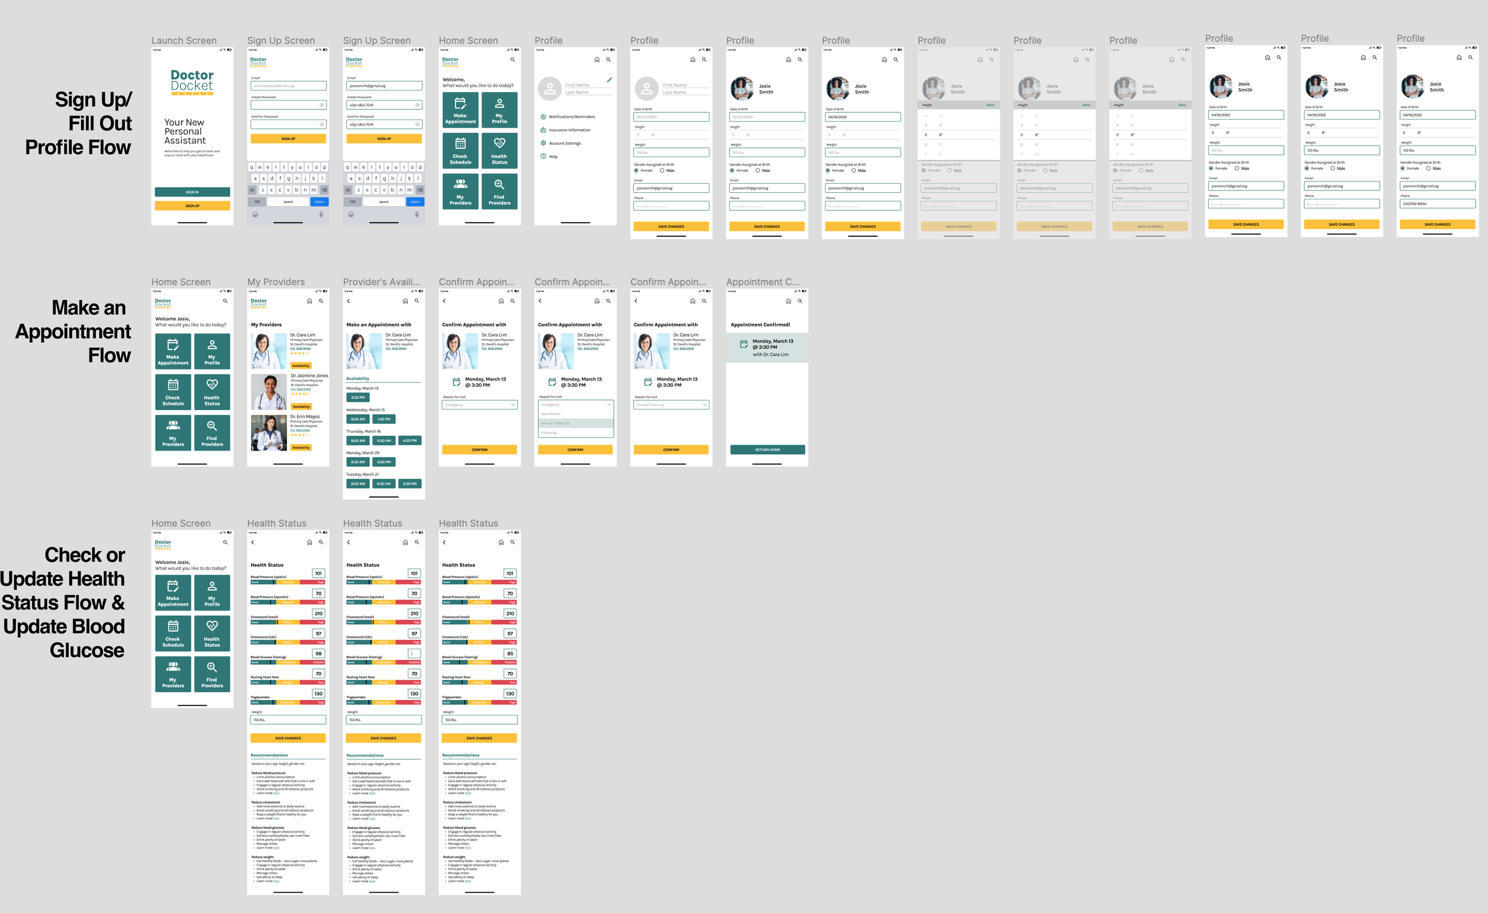Expand the collapsed dropdown showing Annual Check Up
This screenshot has width=1488, height=913.
point(704,405)
